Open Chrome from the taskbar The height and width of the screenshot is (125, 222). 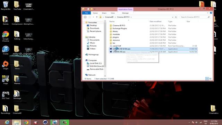(26, 122)
